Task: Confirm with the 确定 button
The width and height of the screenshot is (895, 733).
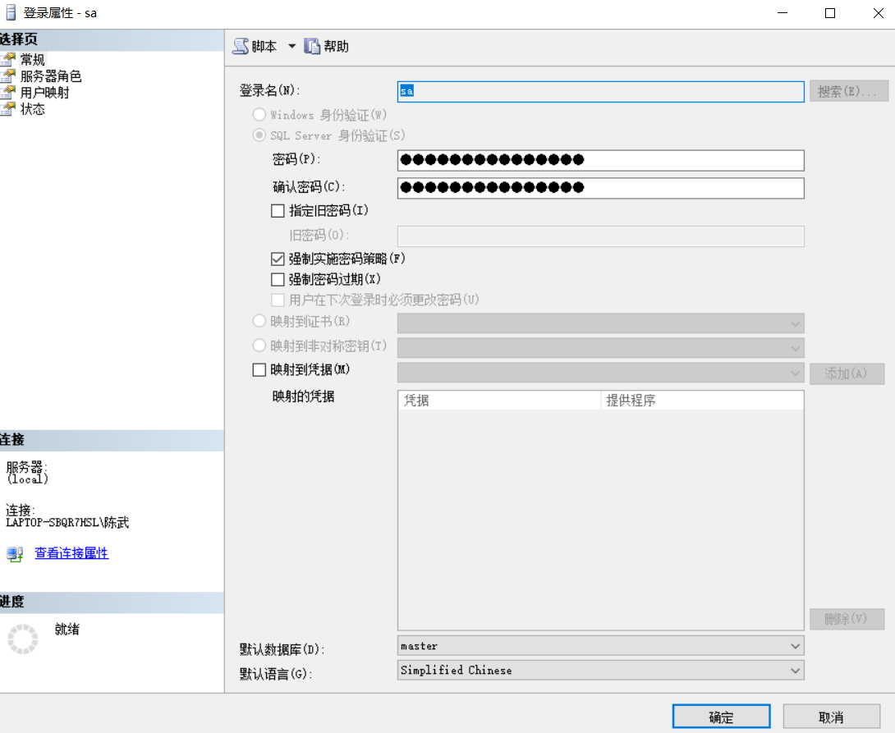Action: (x=721, y=717)
